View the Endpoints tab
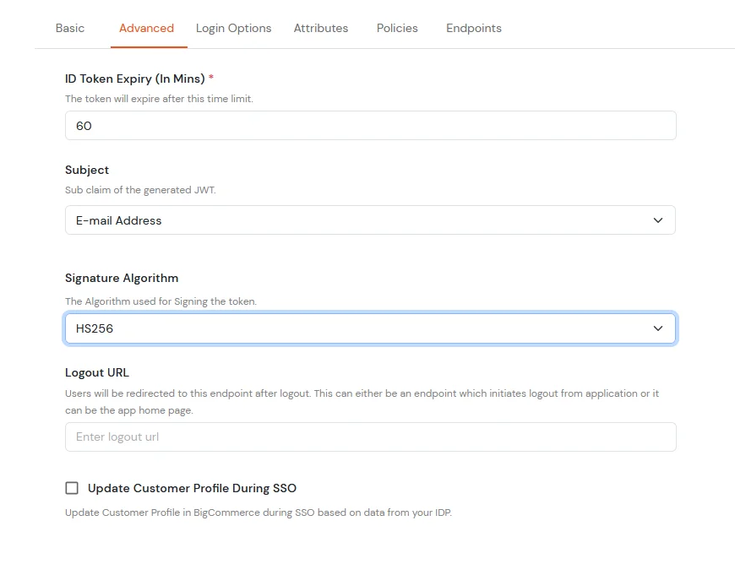735x564 pixels. tap(473, 28)
